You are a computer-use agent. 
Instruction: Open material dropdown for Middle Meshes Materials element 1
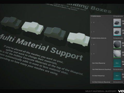coord(123,52)
